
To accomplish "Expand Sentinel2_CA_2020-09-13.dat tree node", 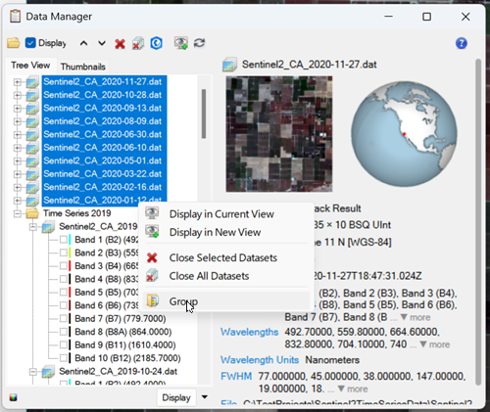I will 18,109.
